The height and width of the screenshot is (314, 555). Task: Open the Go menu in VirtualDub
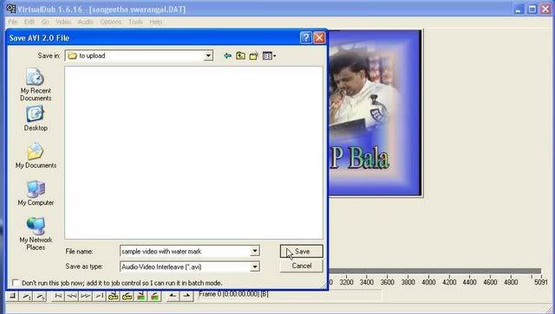pyautogui.click(x=45, y=22)
